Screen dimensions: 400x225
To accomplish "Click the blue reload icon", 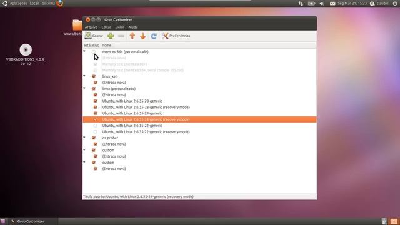I will (x=154, y=36).
